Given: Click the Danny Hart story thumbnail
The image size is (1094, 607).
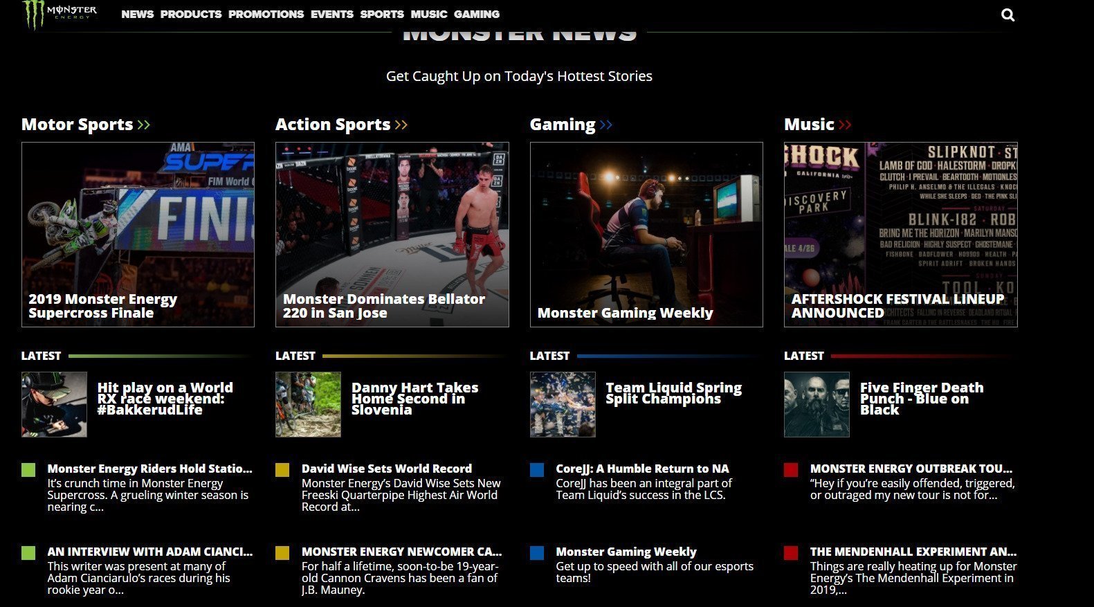Looking at the screenshot, I should 308,404.
